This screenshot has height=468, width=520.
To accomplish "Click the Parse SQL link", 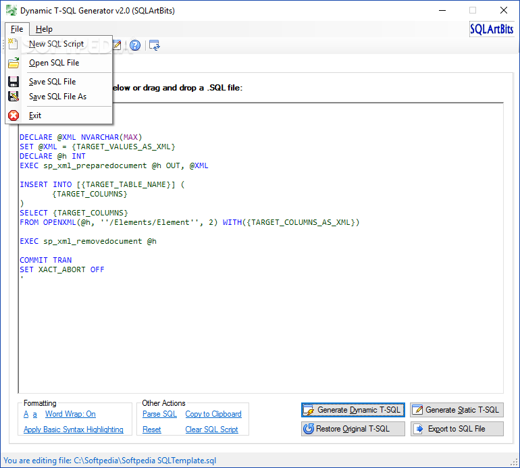I will (x=159, y=414).
